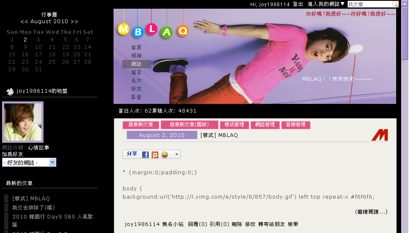The height and width of the screenshot is (233, 409).
Task: Open the 好友的網誌 dropdown
Action: [29, 162]
